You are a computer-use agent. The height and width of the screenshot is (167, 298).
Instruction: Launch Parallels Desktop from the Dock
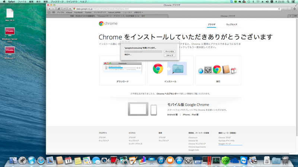207,160
